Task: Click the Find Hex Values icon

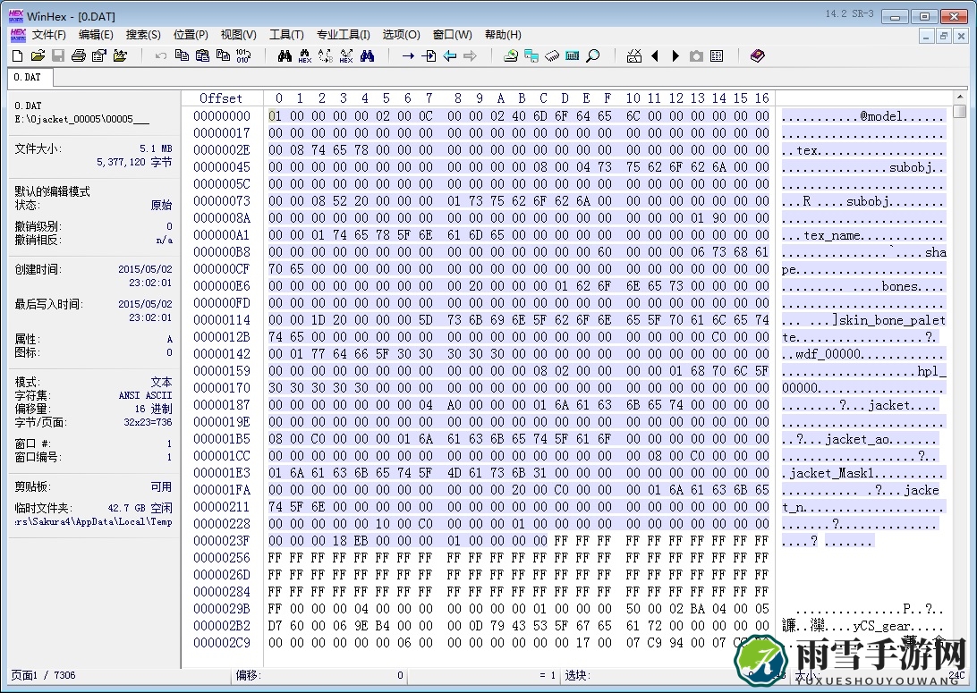Action: pos(305,56)
